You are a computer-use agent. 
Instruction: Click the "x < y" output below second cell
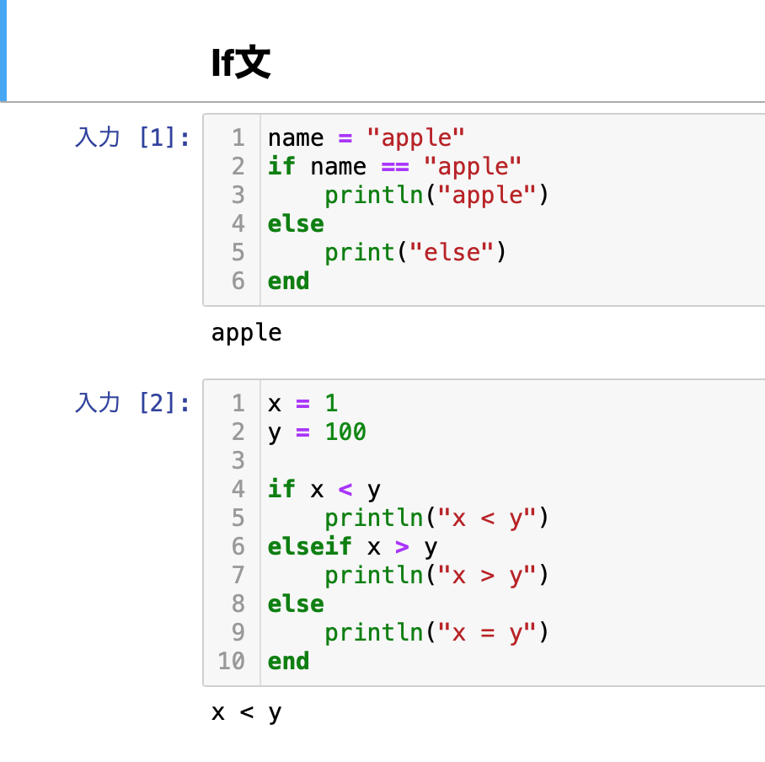point(246,713)
